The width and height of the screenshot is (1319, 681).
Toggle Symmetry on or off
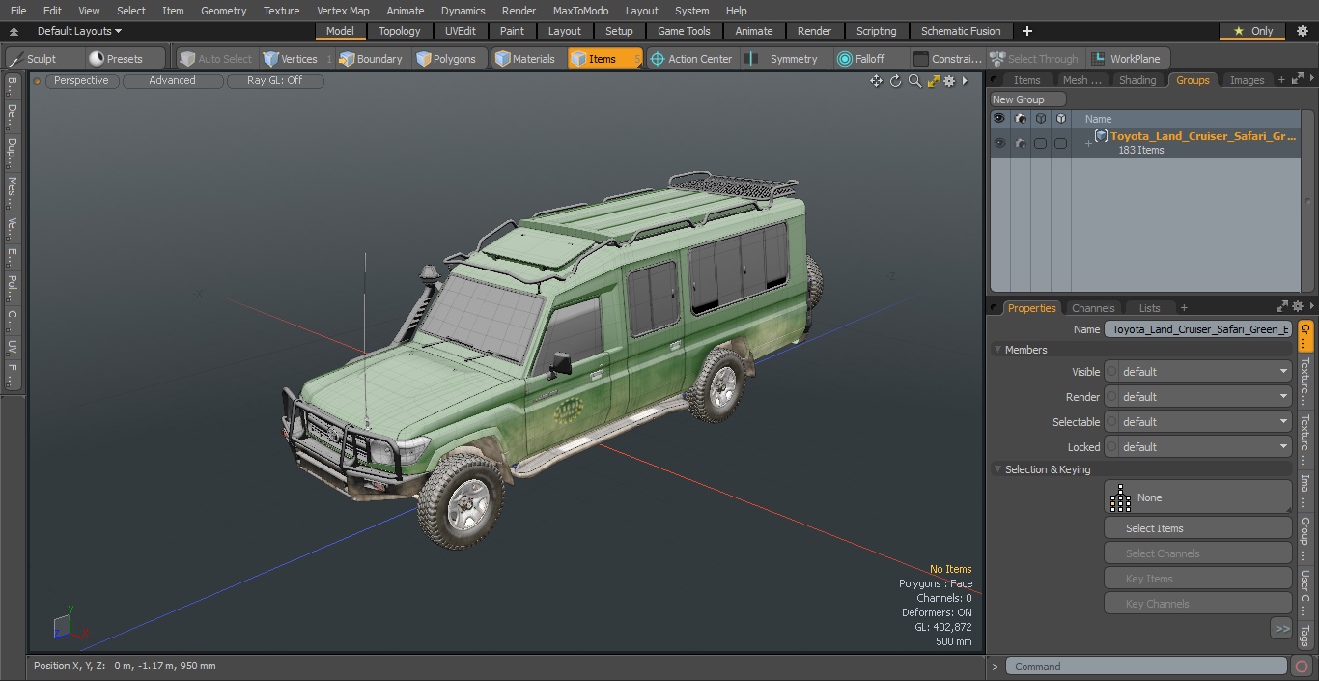pyautogui.click(x=783, y=59)
